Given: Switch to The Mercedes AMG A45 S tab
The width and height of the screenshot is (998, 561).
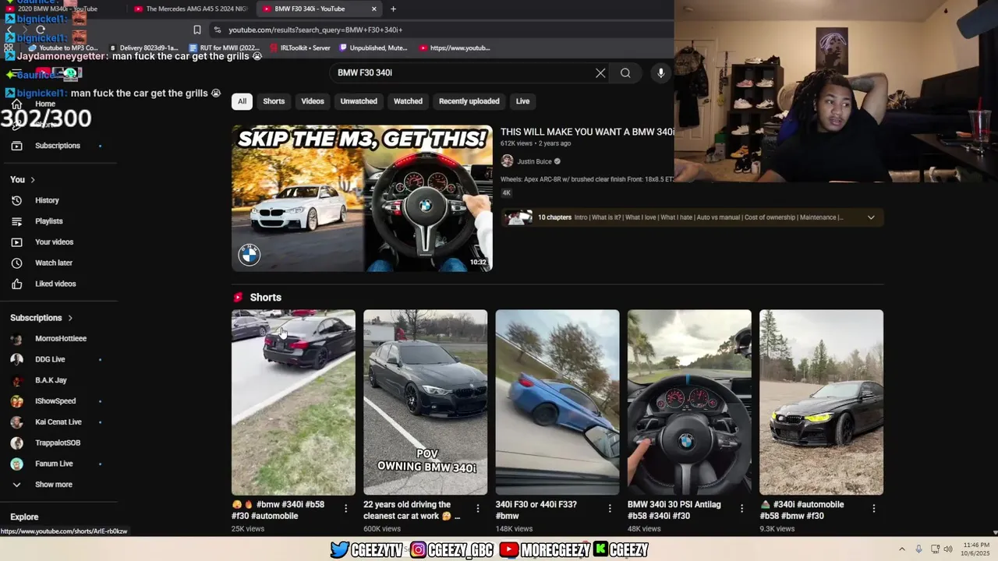Looking at the screenshot, I should pos(190,9).
